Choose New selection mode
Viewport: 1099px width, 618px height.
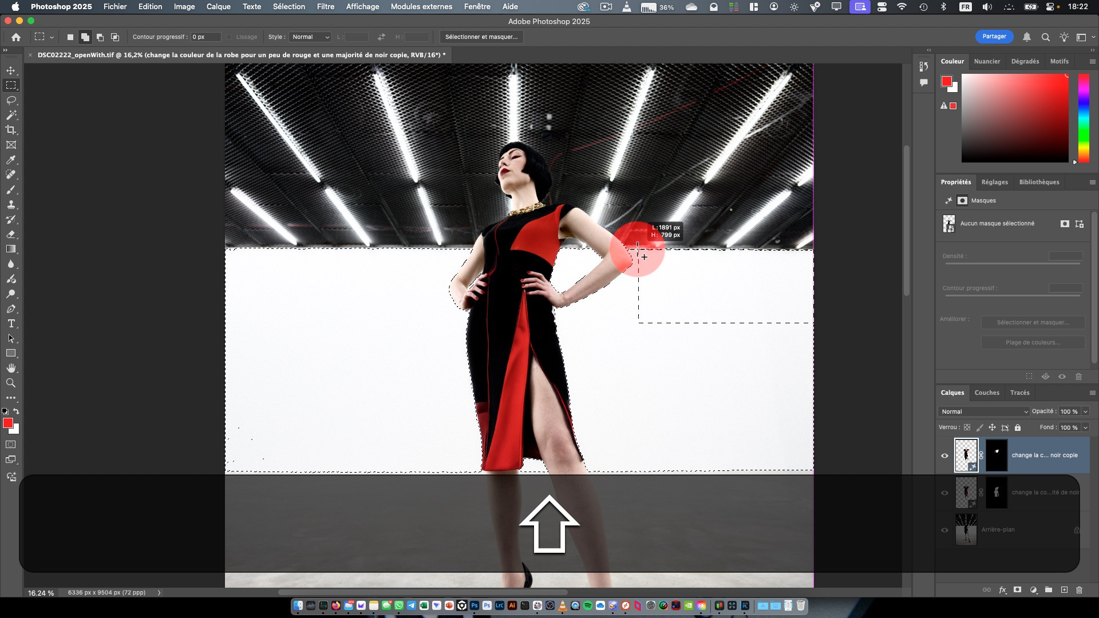[x=70, y=37]
